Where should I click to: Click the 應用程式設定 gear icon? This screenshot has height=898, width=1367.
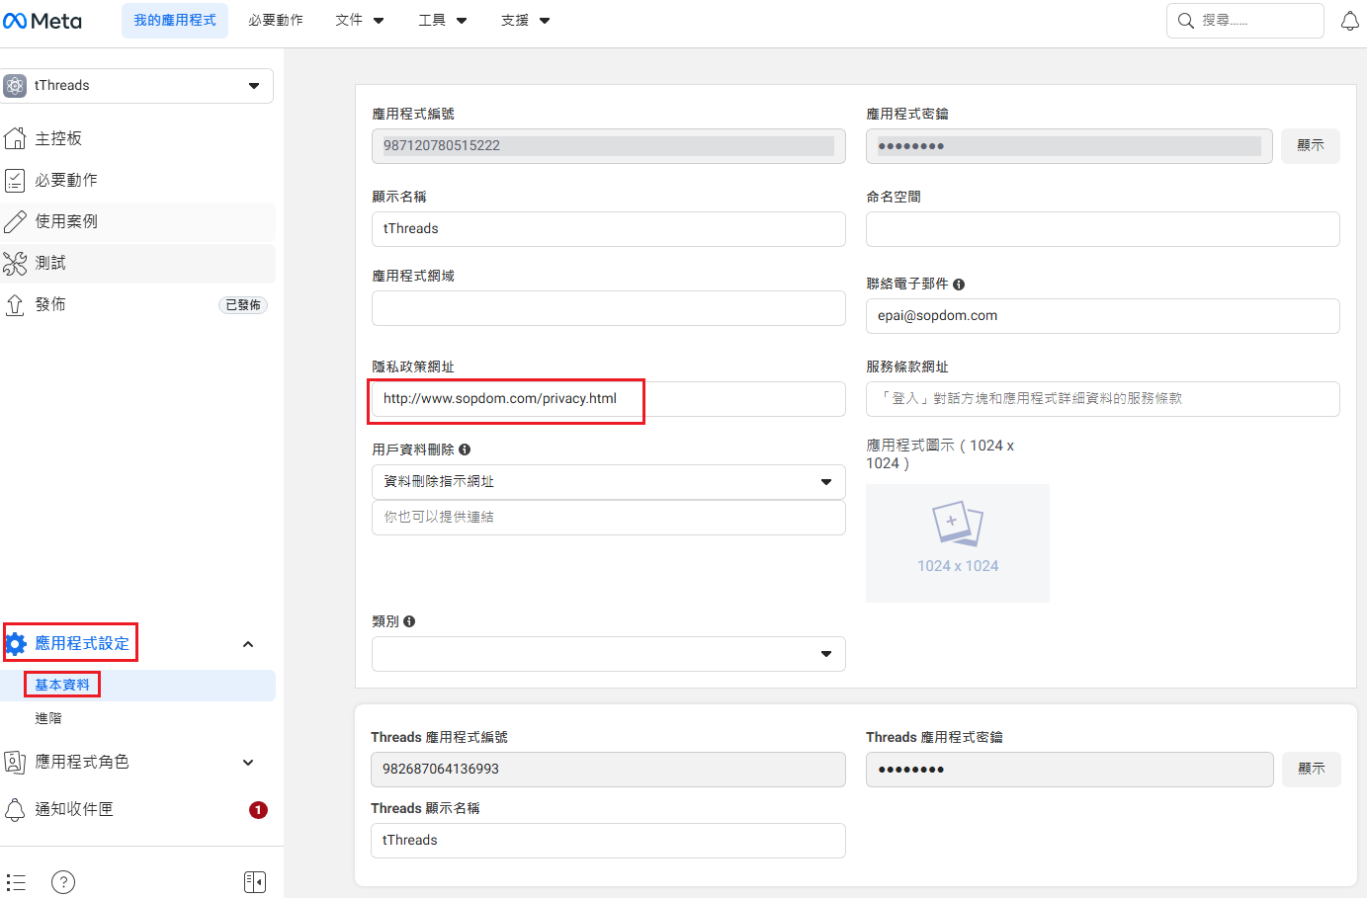click(x=16, y=644)
